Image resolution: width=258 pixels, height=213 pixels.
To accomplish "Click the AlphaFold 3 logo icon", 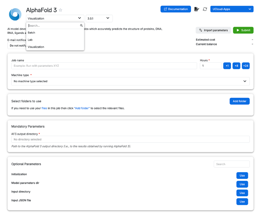I will (x=15, y=14).
